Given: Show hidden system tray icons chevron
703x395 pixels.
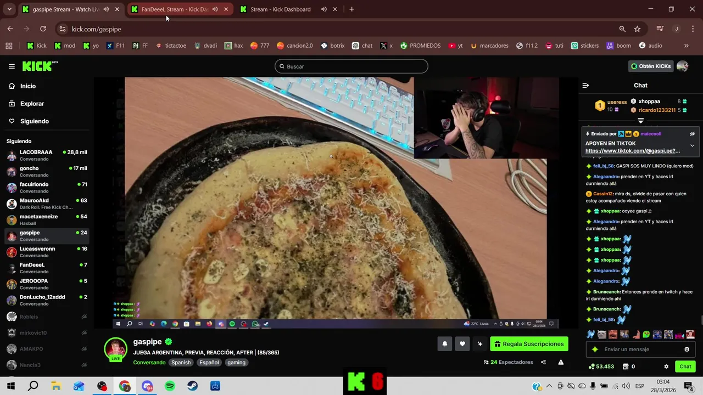Looking at the screenshot, I should coord(549,386).
